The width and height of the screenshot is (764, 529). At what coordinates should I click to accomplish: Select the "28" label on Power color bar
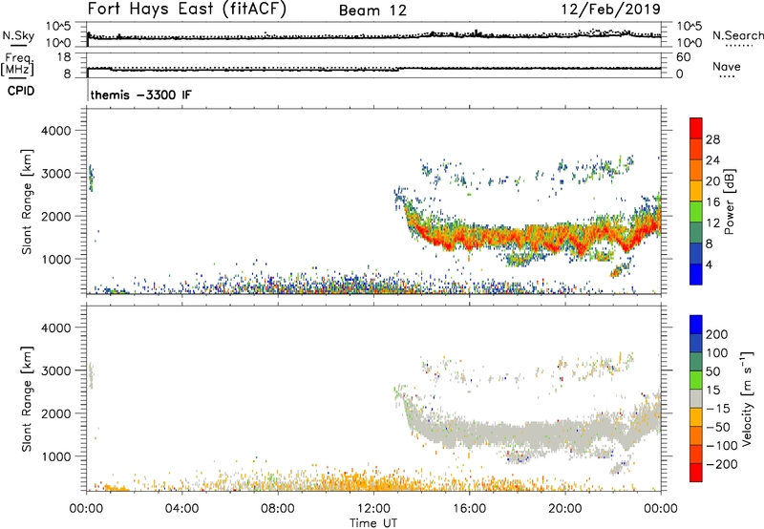[x=712, y=139]
